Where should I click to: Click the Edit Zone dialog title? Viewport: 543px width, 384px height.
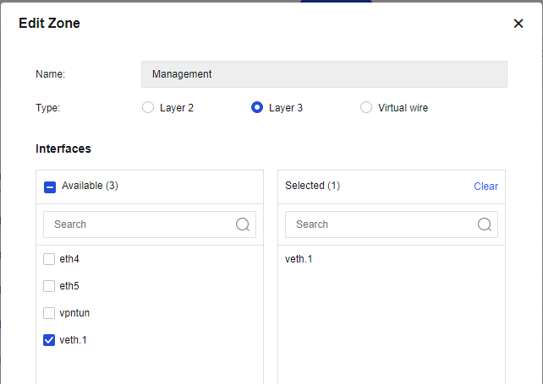tap(50, 24)
